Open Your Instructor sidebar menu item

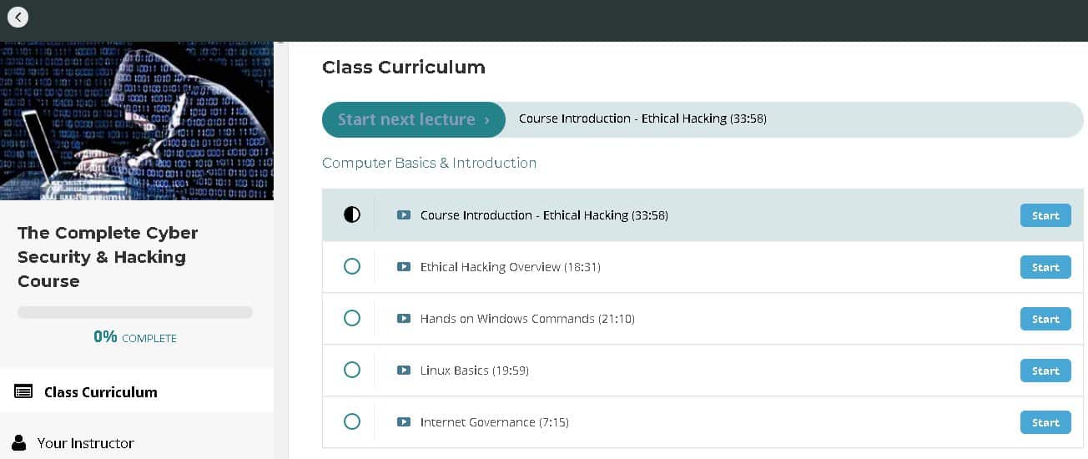point(85,443)
